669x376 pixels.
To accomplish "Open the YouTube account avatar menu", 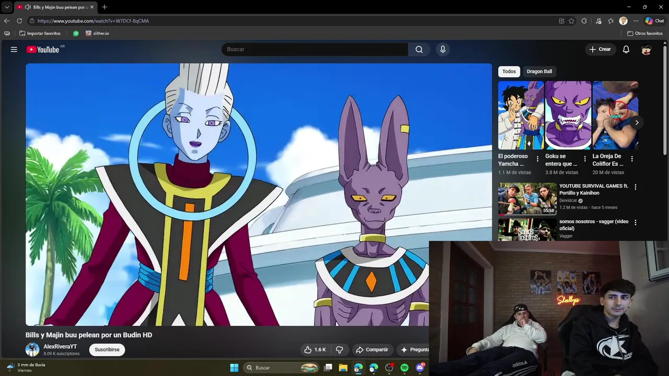I will [647, 50].
